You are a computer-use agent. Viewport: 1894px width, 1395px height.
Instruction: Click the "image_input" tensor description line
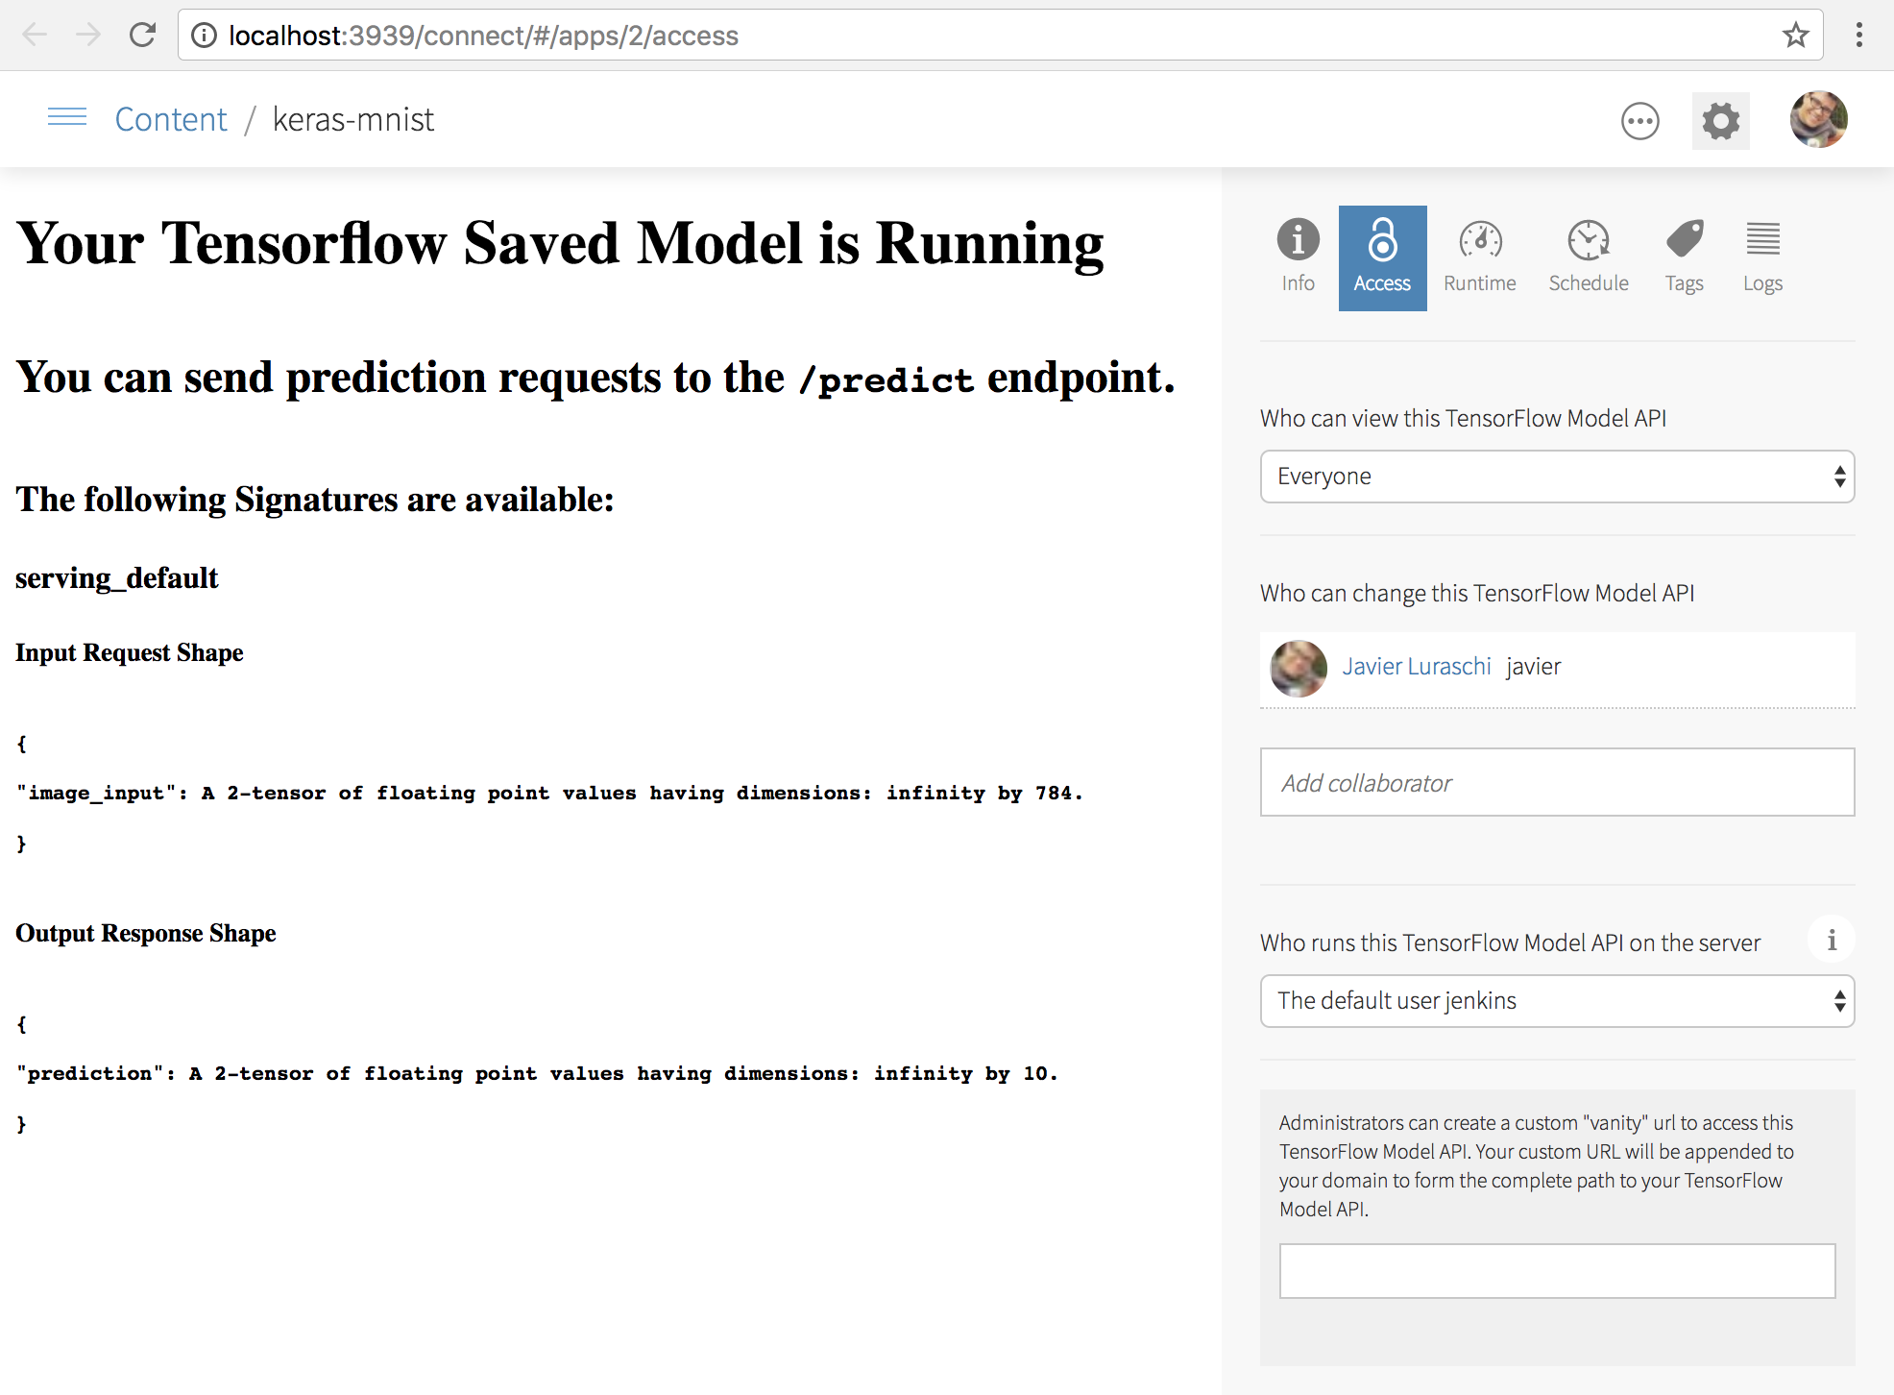(549, 793)
